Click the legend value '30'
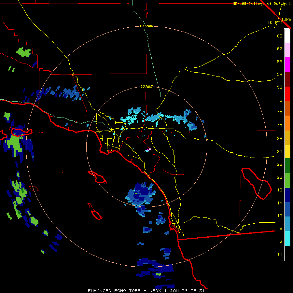The width and height of the screenshot is (293, 293). tap(280, 151)
